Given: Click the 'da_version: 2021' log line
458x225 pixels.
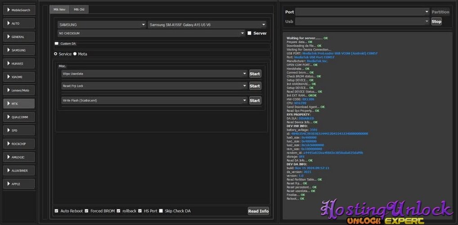Looking at the screenshot, I should point(299,172).
